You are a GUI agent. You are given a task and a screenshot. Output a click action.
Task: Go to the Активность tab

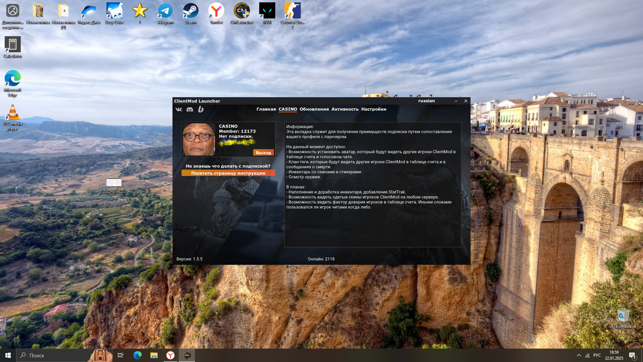coord(345,109)
